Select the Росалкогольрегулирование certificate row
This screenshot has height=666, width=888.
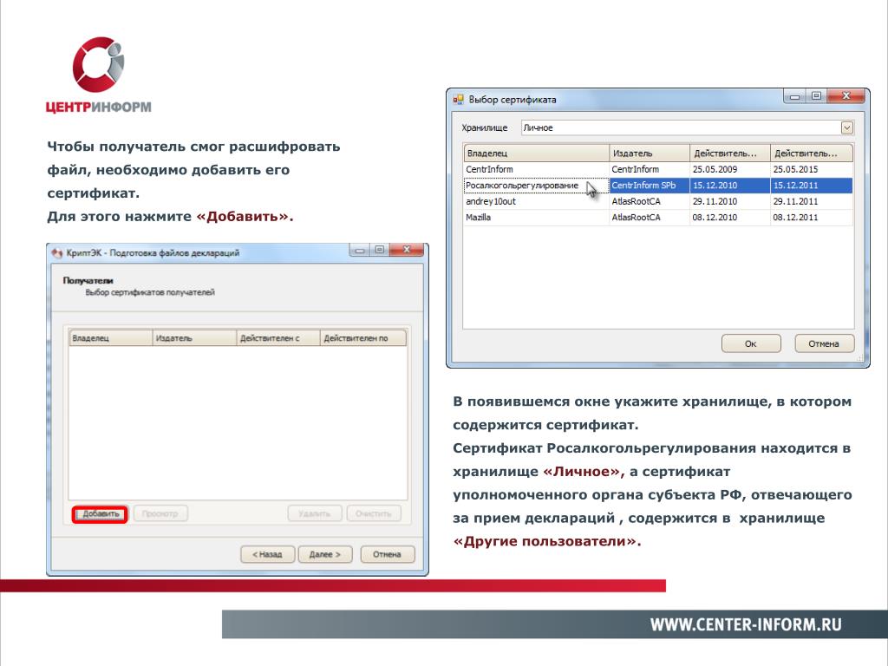658,186
